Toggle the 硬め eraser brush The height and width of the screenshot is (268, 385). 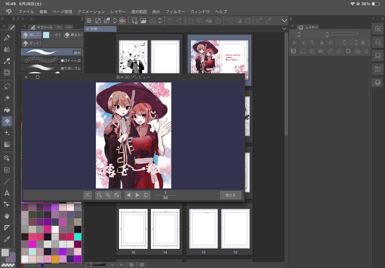click(x=51, y=52)
